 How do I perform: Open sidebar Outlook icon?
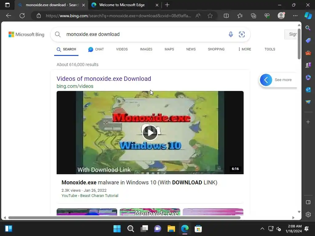tap(308, 90)
